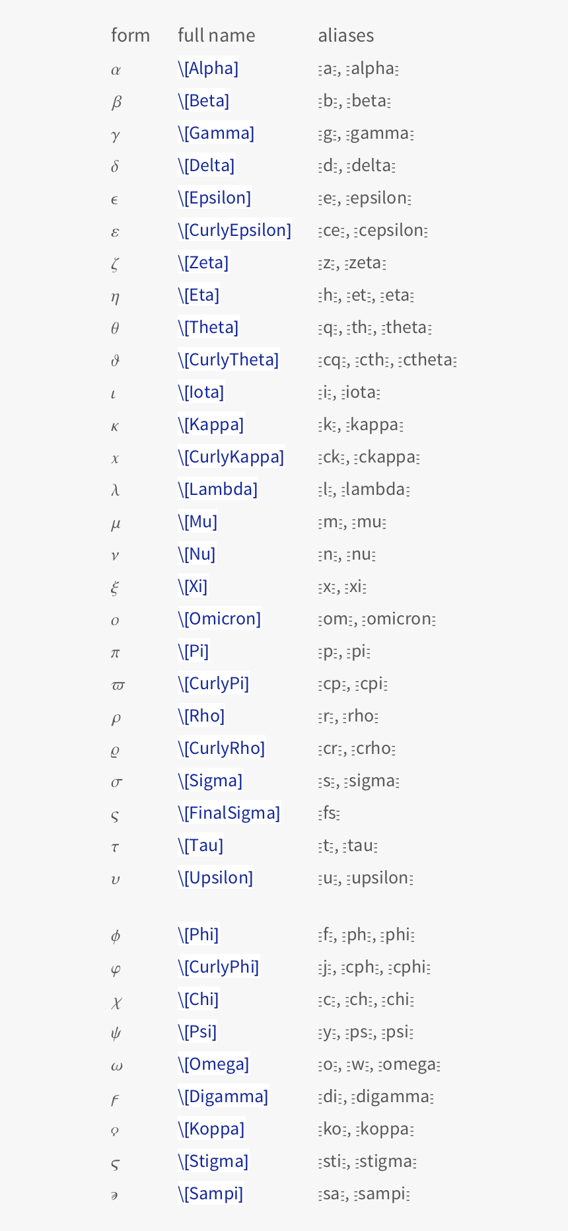This screenshot has height=1231, width=568.
Task: Click the \[Omega] link
Action: [x=213, y=1064]
